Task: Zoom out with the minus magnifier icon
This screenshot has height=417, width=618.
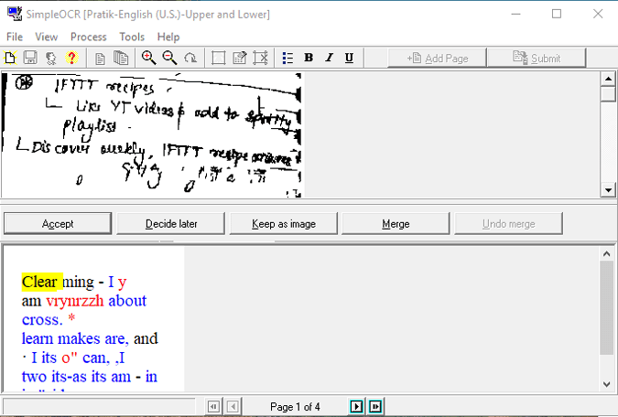Action: (x=169, y=58)
